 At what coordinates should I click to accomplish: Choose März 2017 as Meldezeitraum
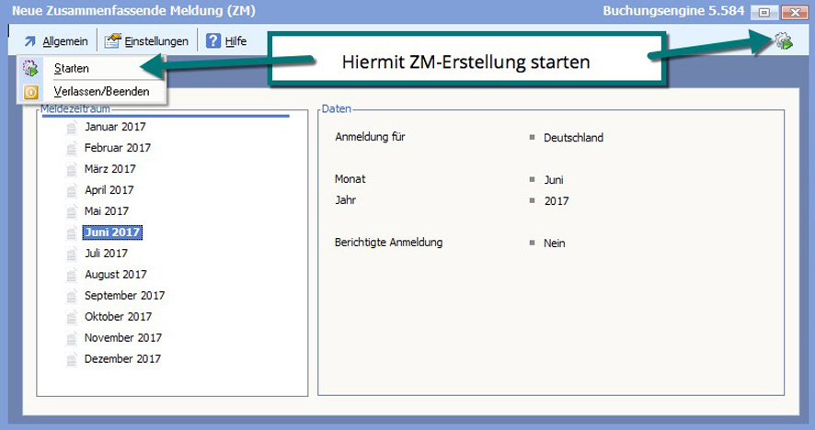(109, 169)
